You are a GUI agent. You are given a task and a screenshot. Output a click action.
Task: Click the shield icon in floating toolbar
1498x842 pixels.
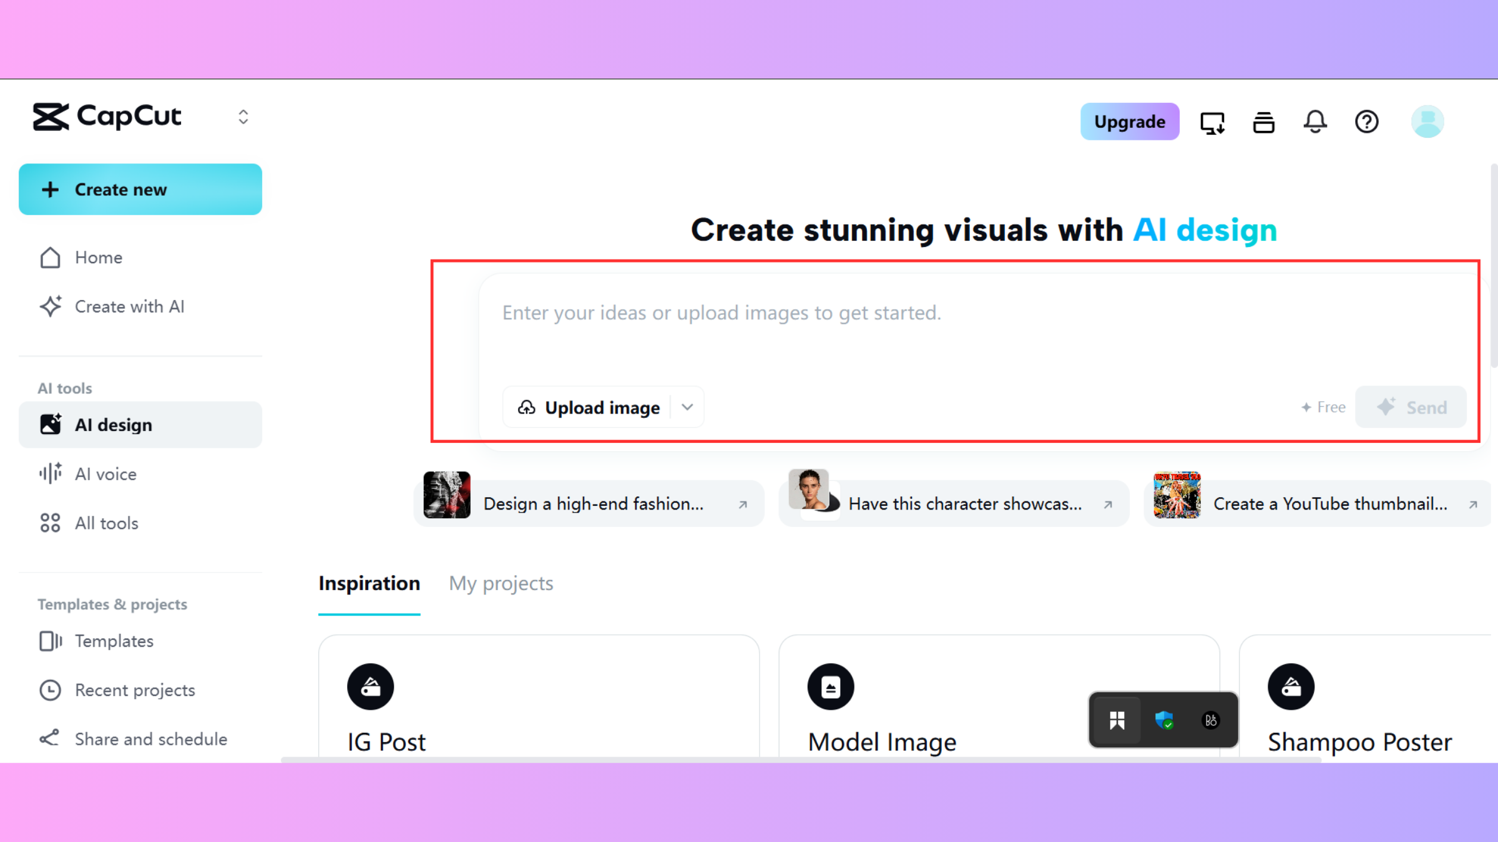[x=1164, y=720]
